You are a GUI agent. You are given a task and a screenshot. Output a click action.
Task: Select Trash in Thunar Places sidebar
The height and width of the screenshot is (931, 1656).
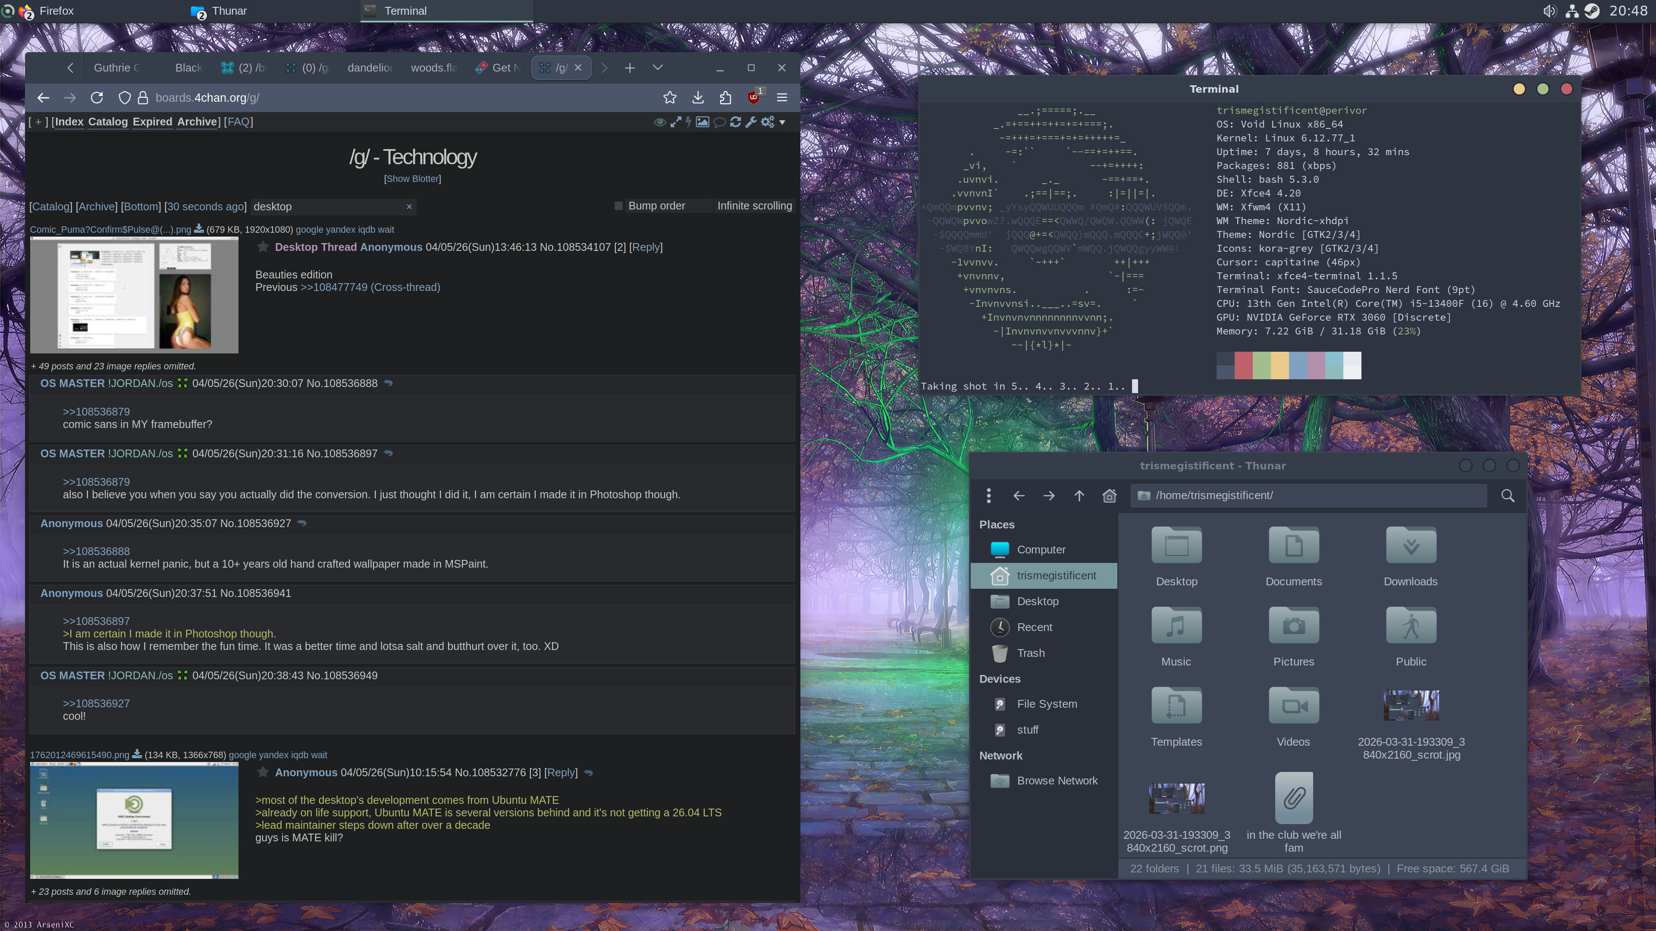tap(1031, 653)
